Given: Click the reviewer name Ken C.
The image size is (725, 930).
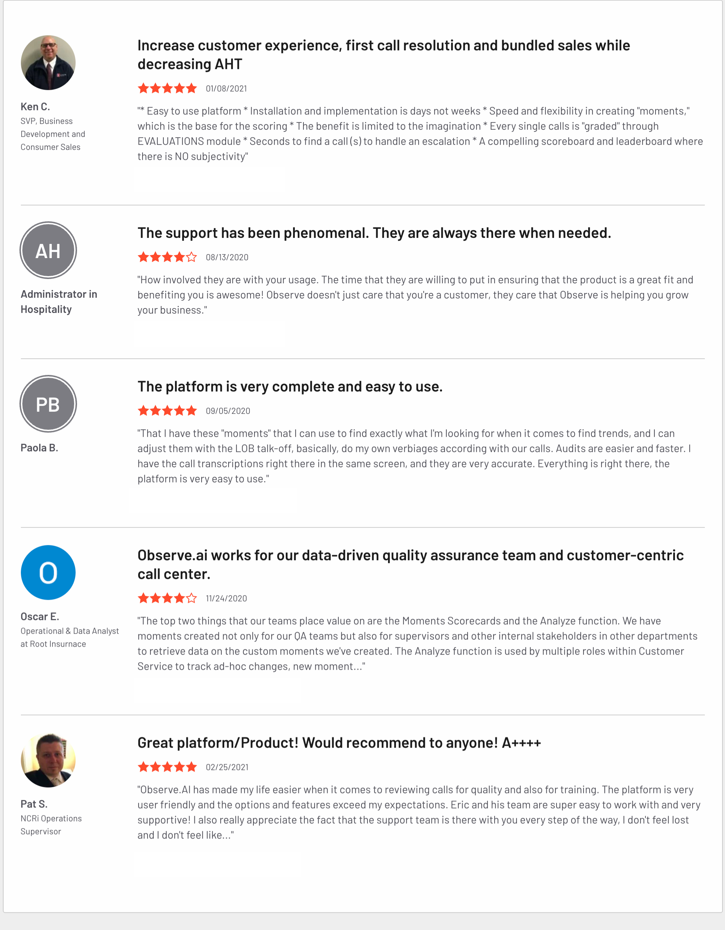Looking at the screenshot, I should 35,106.
